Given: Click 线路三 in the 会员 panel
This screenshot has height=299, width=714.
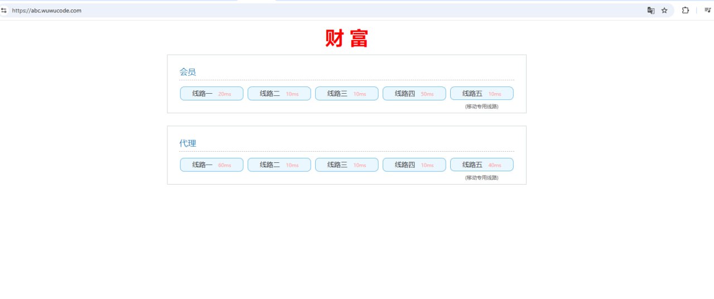Looking at the screenshot, I should (346, 94).
